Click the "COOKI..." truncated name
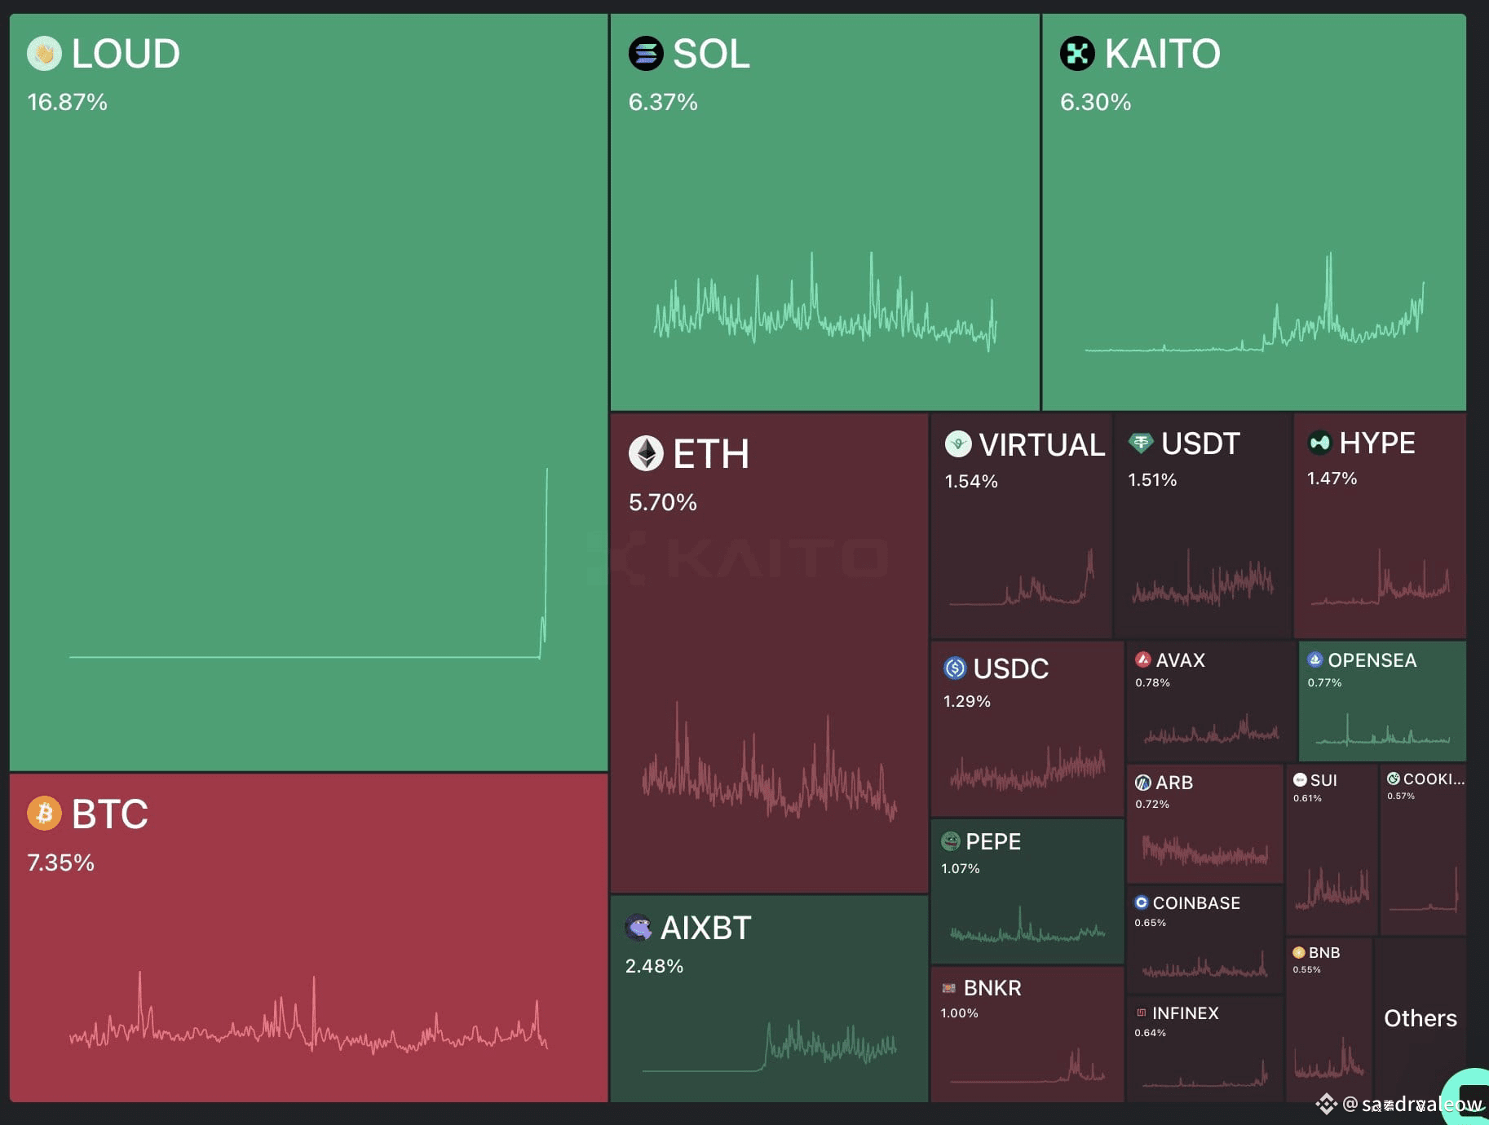 (x=1434, y=779)
